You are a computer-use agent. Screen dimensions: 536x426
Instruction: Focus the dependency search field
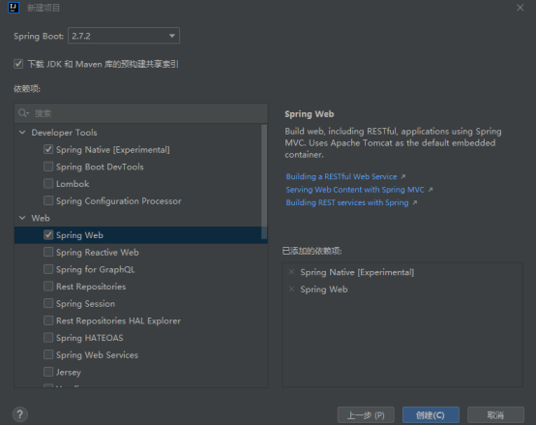click(x=141, y=113)
